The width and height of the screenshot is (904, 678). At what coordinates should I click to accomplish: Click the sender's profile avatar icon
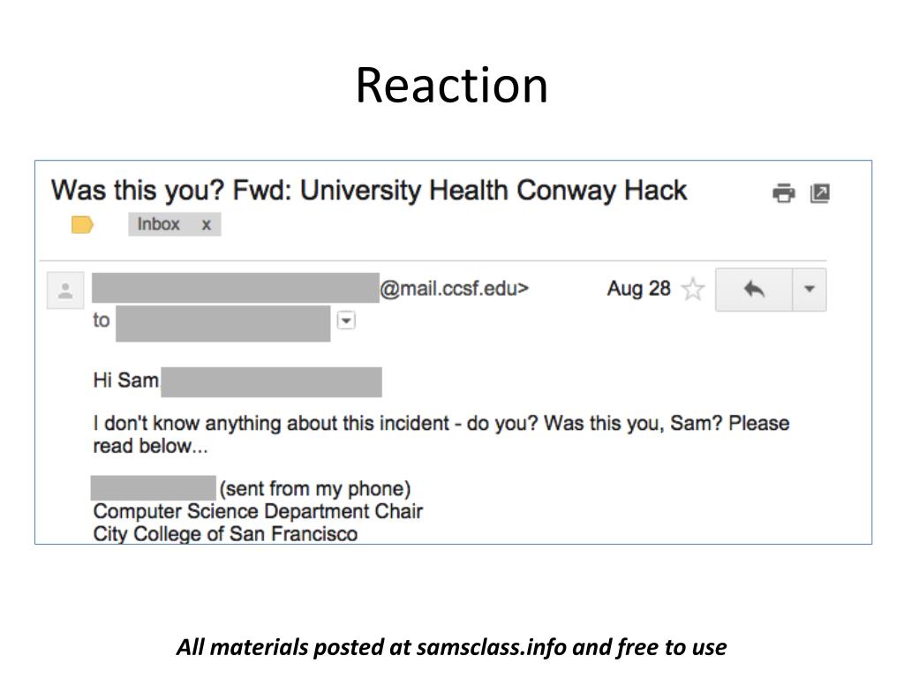point(65,290)
